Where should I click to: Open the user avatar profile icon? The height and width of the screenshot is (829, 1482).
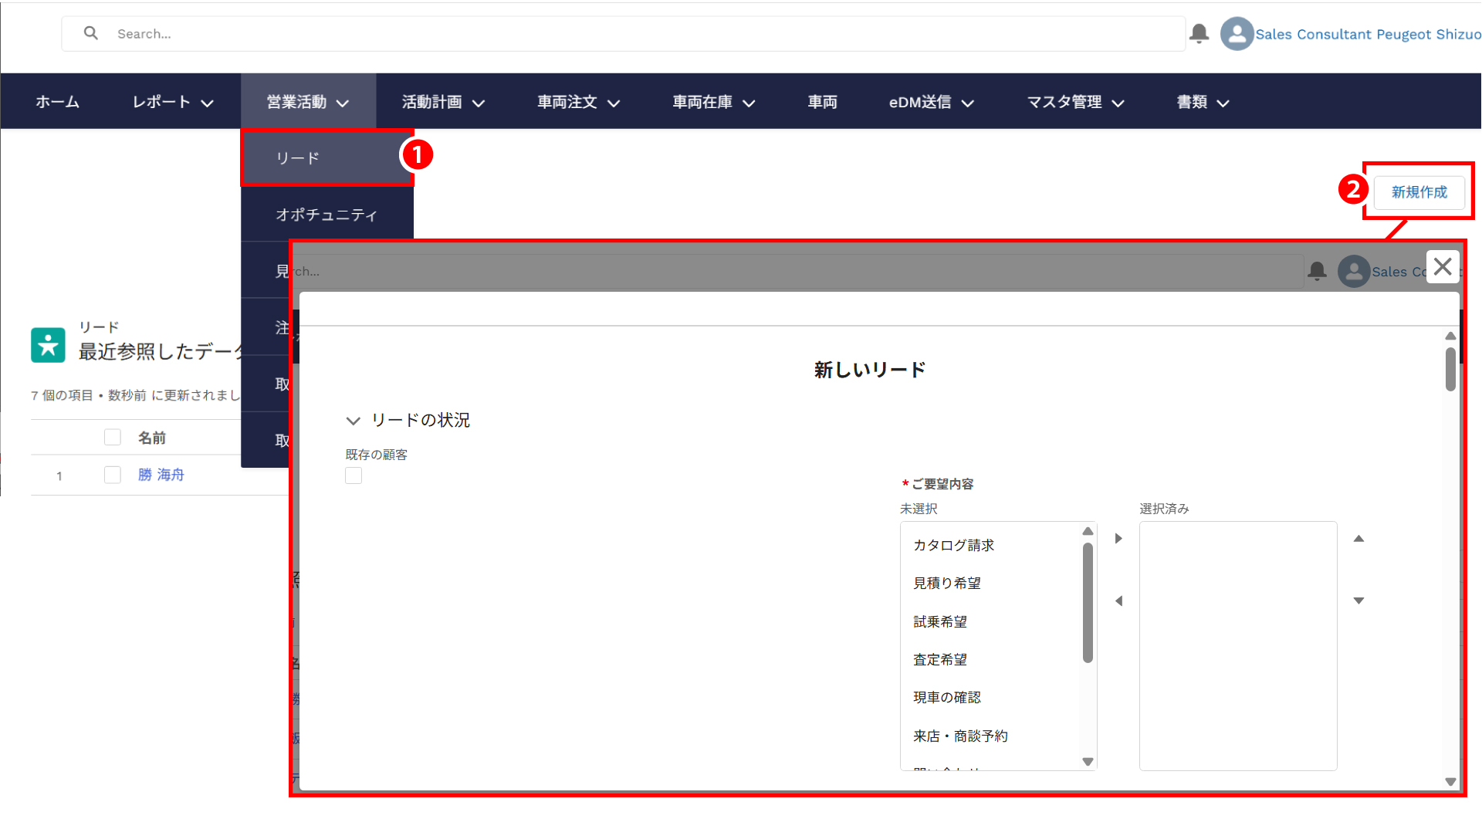pyautogui.click(x=1237, y=34)
